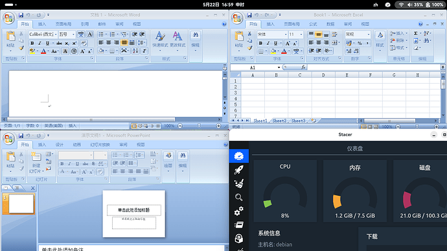Click the Sort icon in Word's paragraph group
447x251 pixels.
pos(135,51)
